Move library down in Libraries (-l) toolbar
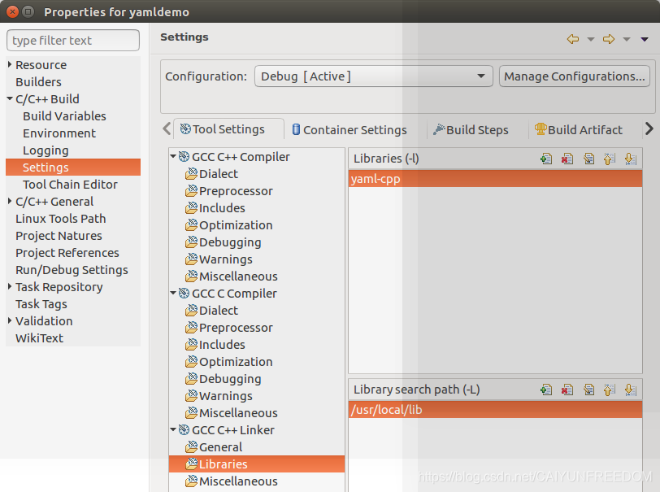 [630, 159]
